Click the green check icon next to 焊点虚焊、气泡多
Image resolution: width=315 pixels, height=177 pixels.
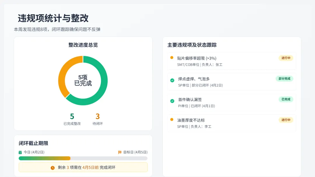172,80
